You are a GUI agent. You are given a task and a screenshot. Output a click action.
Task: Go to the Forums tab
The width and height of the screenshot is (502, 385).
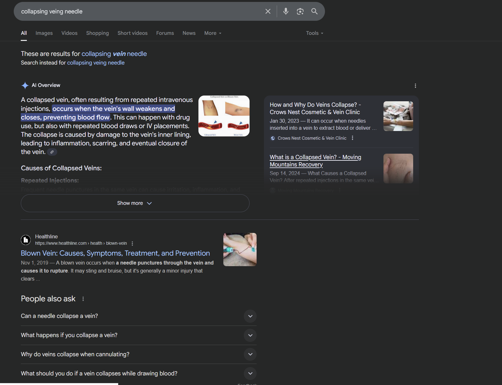(165, 33)
